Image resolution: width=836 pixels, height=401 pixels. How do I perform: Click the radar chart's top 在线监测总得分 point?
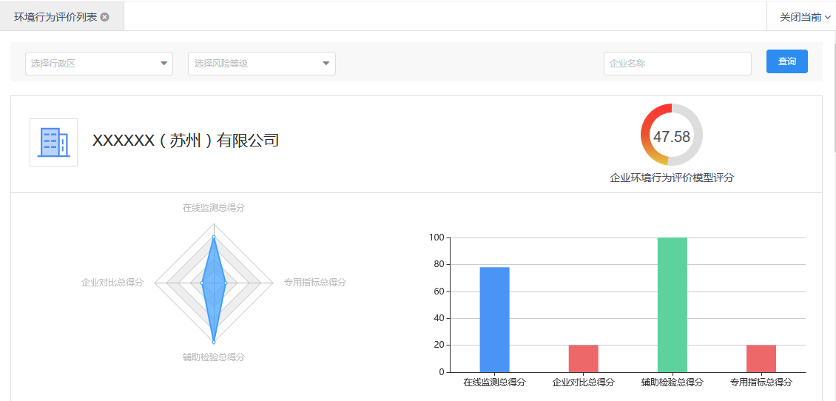click(214, 237)
